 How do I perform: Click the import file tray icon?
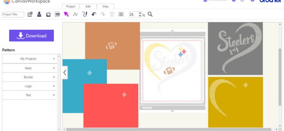[39, 14]
